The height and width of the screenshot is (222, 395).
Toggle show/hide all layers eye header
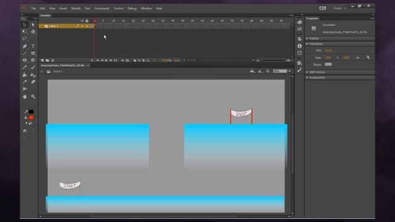coord(82,21)
